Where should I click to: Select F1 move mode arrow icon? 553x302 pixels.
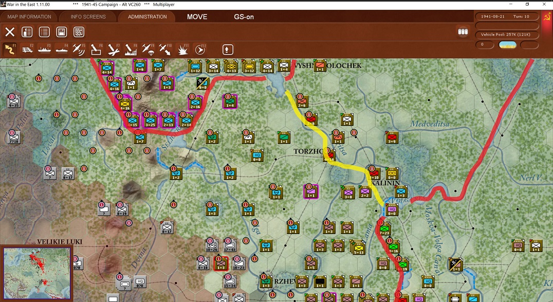coord(10,49)
